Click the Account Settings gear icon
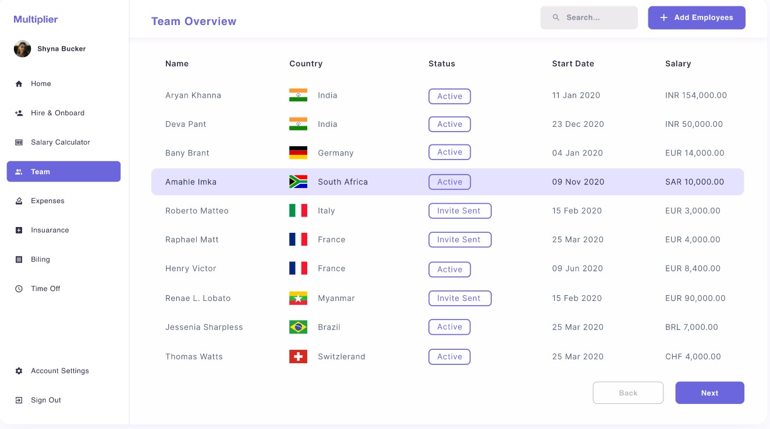This screenshot has width=770, height=429. coord(19,371)
